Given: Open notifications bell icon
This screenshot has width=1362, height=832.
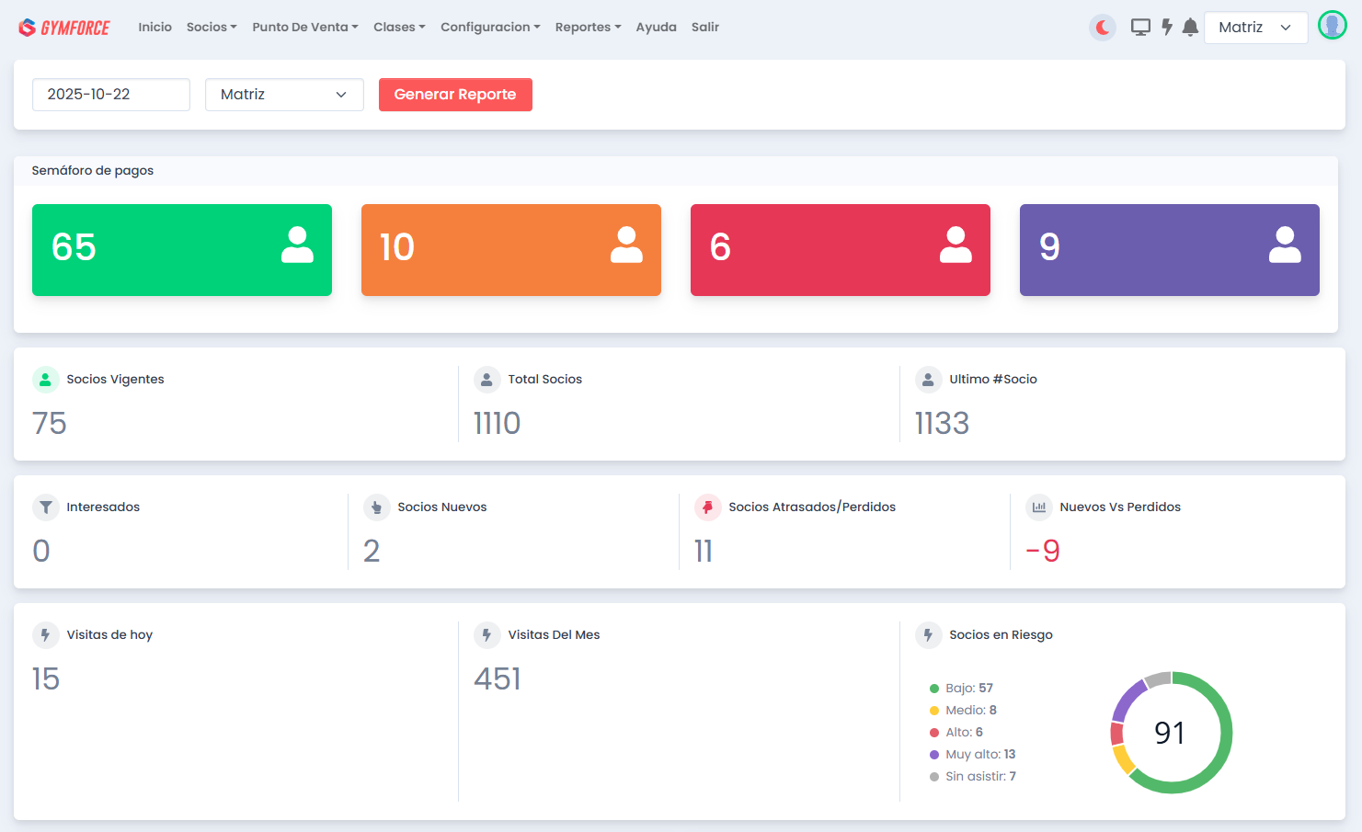Looking at the screenshot, I should 1190,28.
